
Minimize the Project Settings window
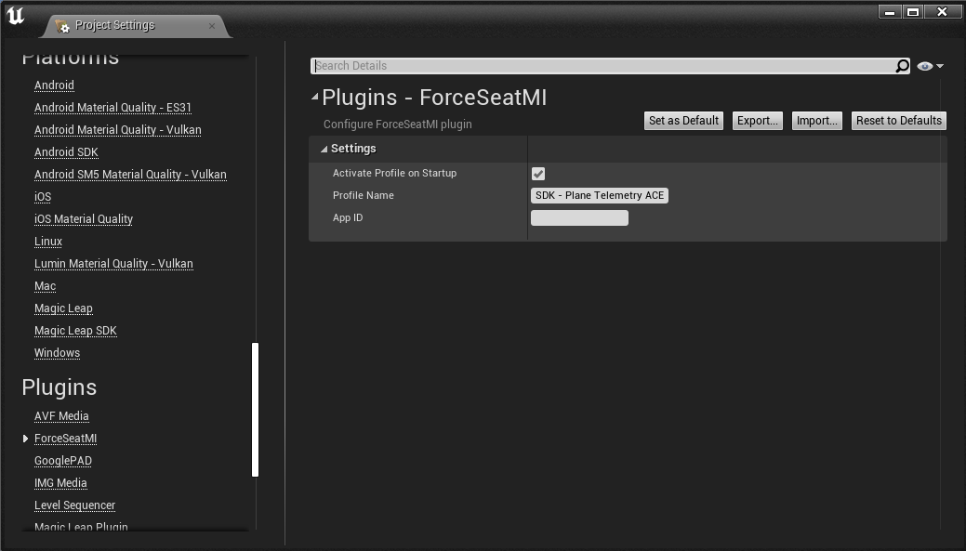890,12
